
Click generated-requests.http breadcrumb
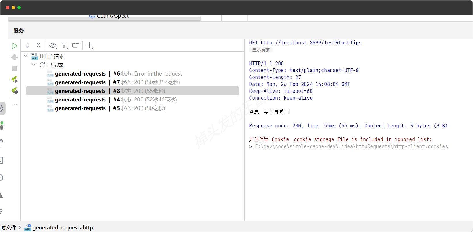click(x=63, y=227)
